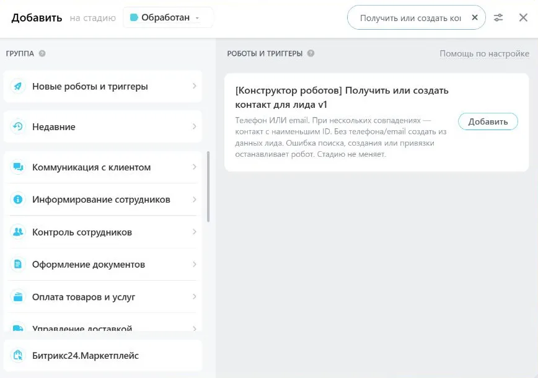
Task: Open the Обработан stage dropdown
Action: [x=169, y=17]
